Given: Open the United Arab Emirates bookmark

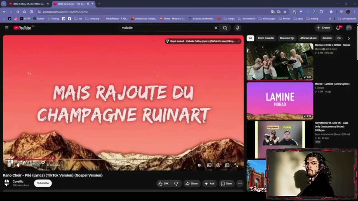Looking at the screenshot, I should point(144,19).
